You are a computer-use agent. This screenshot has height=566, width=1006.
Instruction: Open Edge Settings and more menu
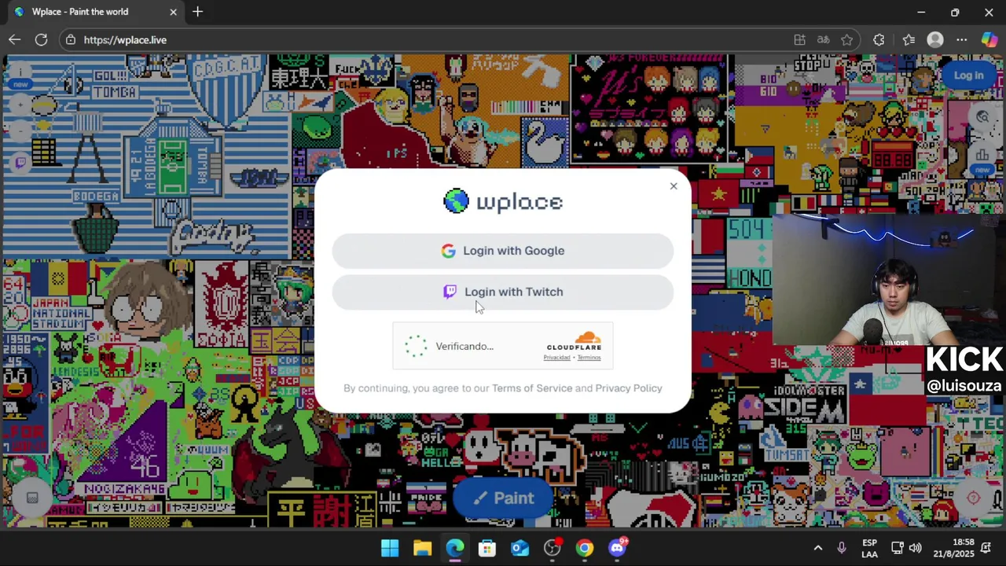[x=961, y=39]
